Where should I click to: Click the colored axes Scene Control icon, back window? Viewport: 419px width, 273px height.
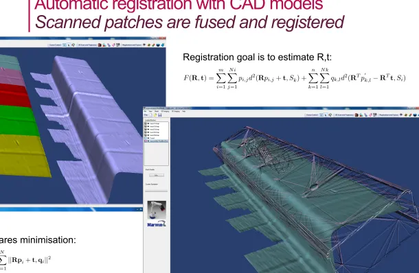tap(73, 45)
